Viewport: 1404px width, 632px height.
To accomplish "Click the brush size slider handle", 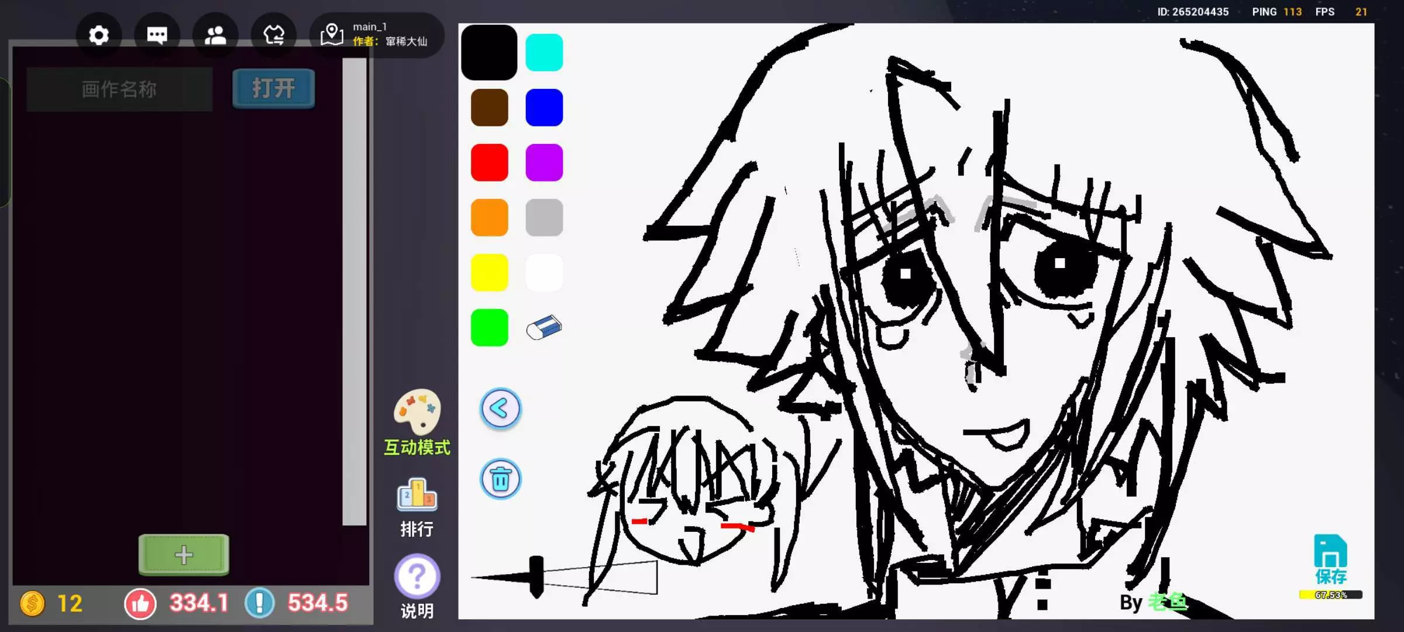I will (x=536, y=576).
